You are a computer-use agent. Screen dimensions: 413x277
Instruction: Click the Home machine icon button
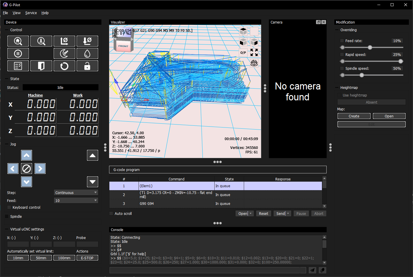coord(18,41)
